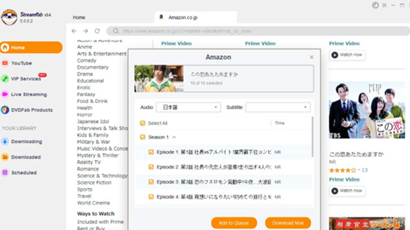The image size is (410, 230).
Task: Open the task history clock icon
Action: pos(375,5)
